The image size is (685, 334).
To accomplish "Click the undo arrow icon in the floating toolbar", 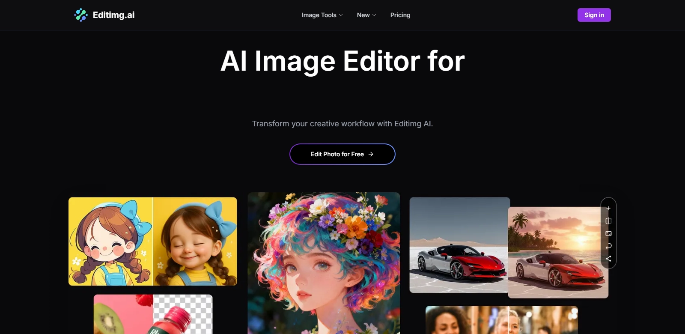I will 608,246.
